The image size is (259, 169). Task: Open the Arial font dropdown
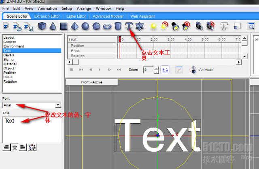(58, 105)
